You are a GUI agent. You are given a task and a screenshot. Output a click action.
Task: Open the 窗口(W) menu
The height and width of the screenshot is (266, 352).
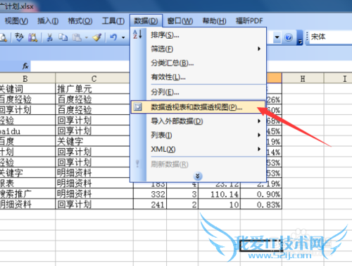(x=180, y=21)
